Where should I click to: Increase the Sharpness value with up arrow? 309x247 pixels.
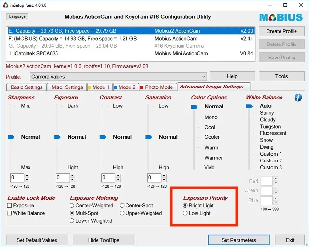[x=27, y=175]
